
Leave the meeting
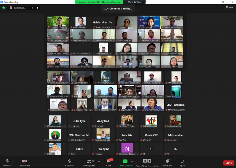click(229, 163)
